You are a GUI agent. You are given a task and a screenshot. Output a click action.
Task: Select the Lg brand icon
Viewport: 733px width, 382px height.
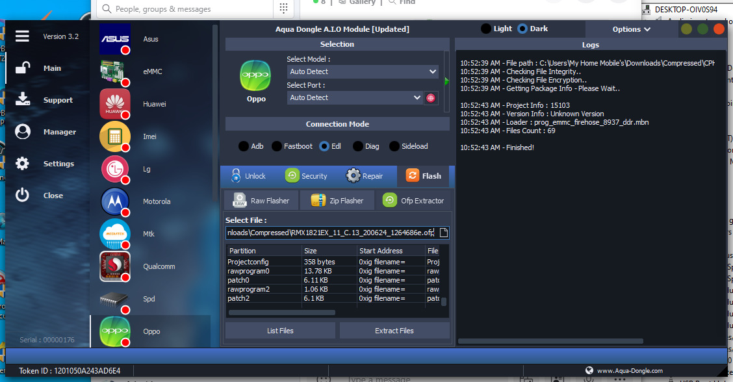click(114, 169)
